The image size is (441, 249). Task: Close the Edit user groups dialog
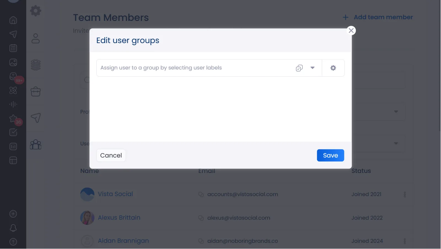[x=351, y=31]
